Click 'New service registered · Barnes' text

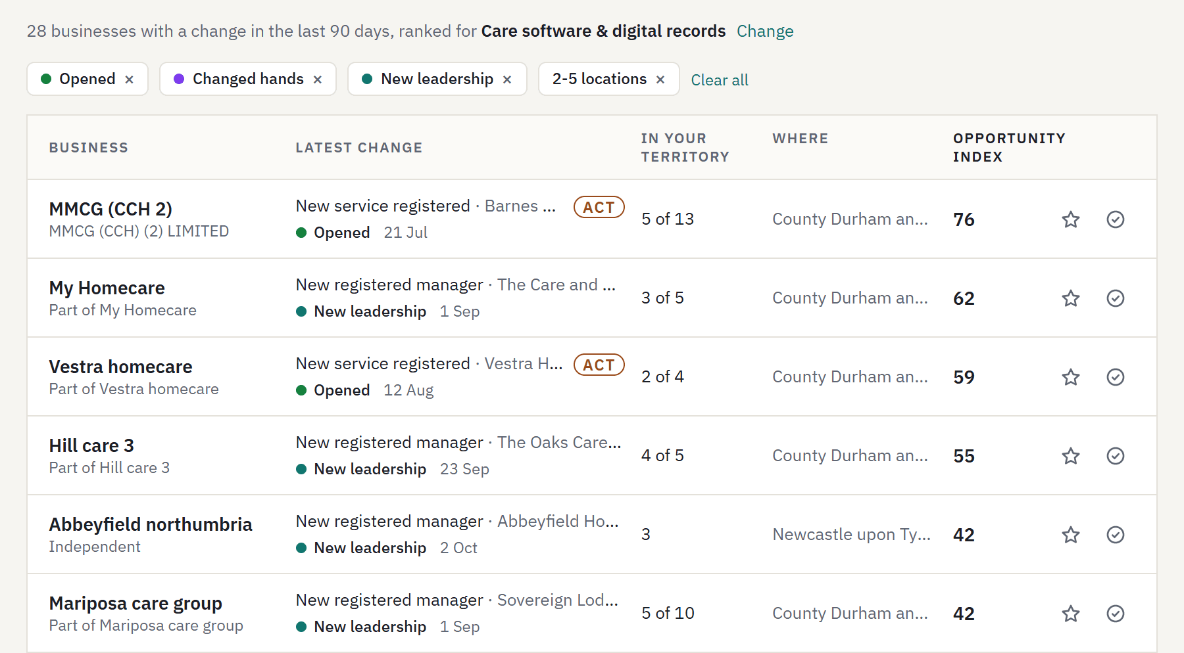(x=426, y=206)
